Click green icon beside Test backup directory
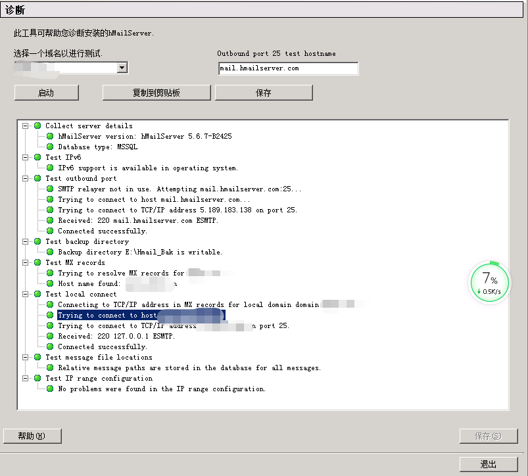The height and width of the screenshot is (476, 528). (x=37, y=241)
